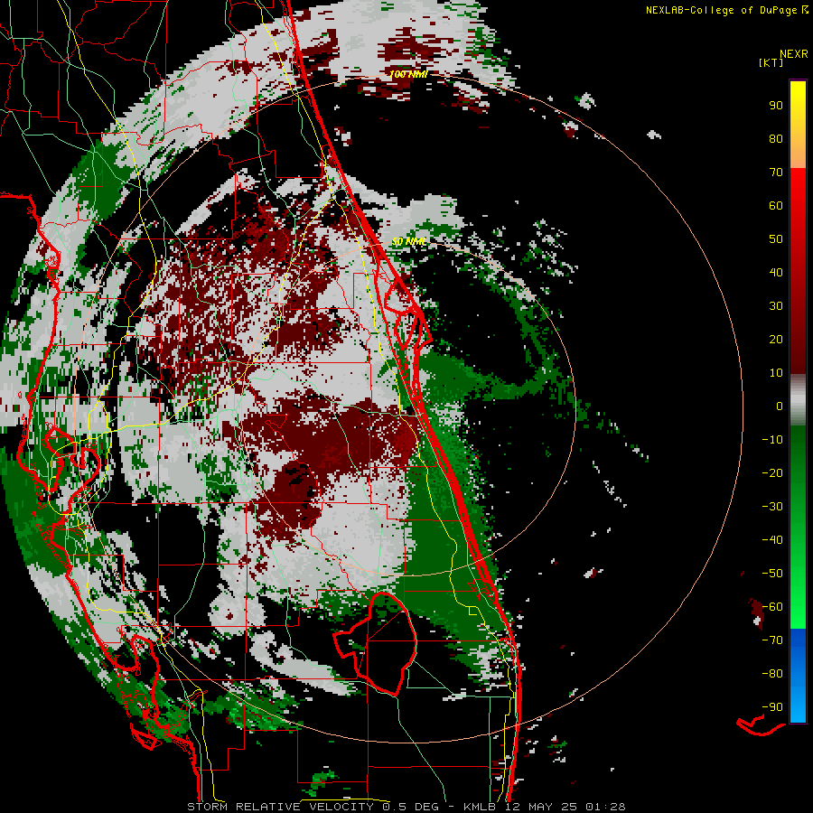Click the 0 value on the velocity scale
Screen dimensions: 813x813
click(x=780, y=406)
